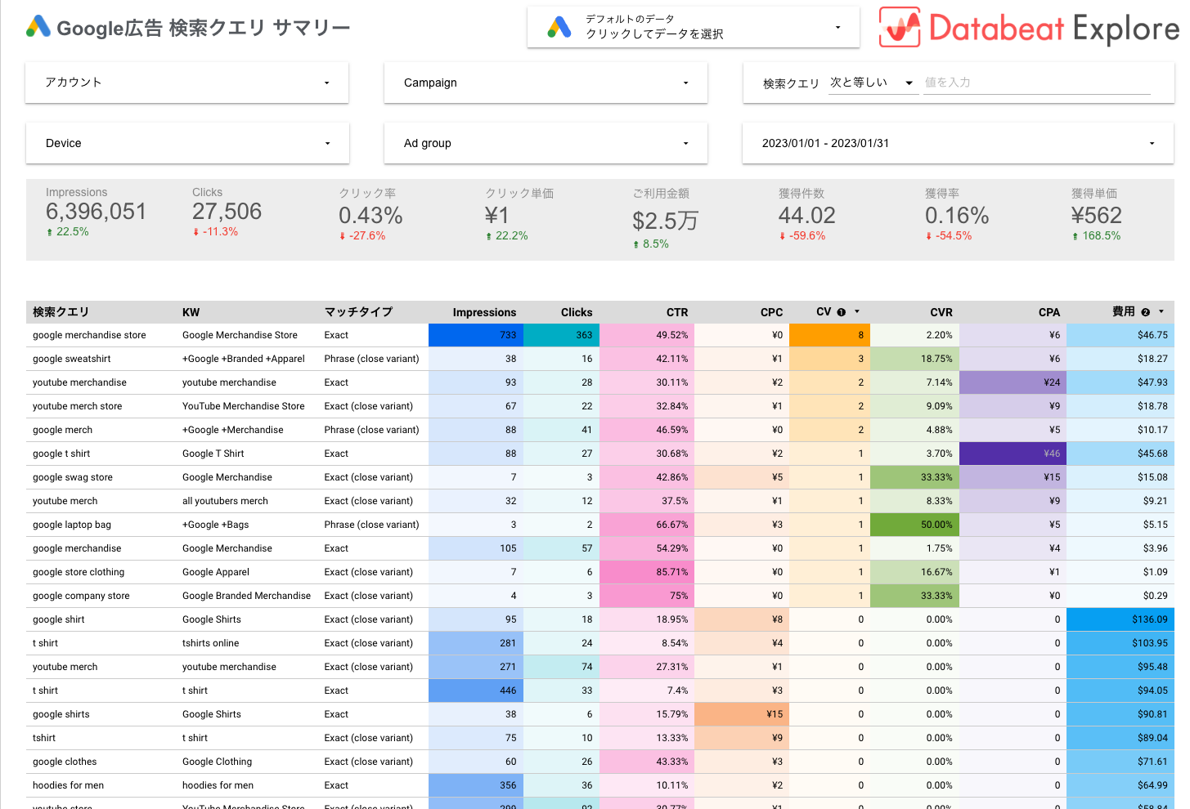The image size is (1190, 809).
Task: Click cost cell $103.95
Action: (x=1120, y=643)
